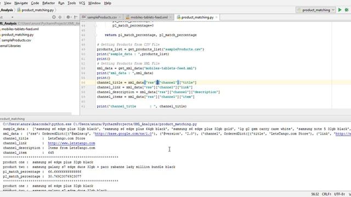Open the product_matching run configuration dropdown
This screenshot has height=197, width=351.
316,10
